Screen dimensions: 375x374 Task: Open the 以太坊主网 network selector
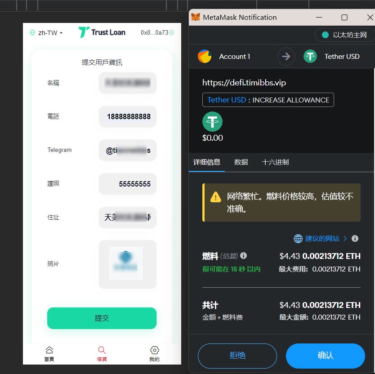pyautogui.click(x=344, y=35)
